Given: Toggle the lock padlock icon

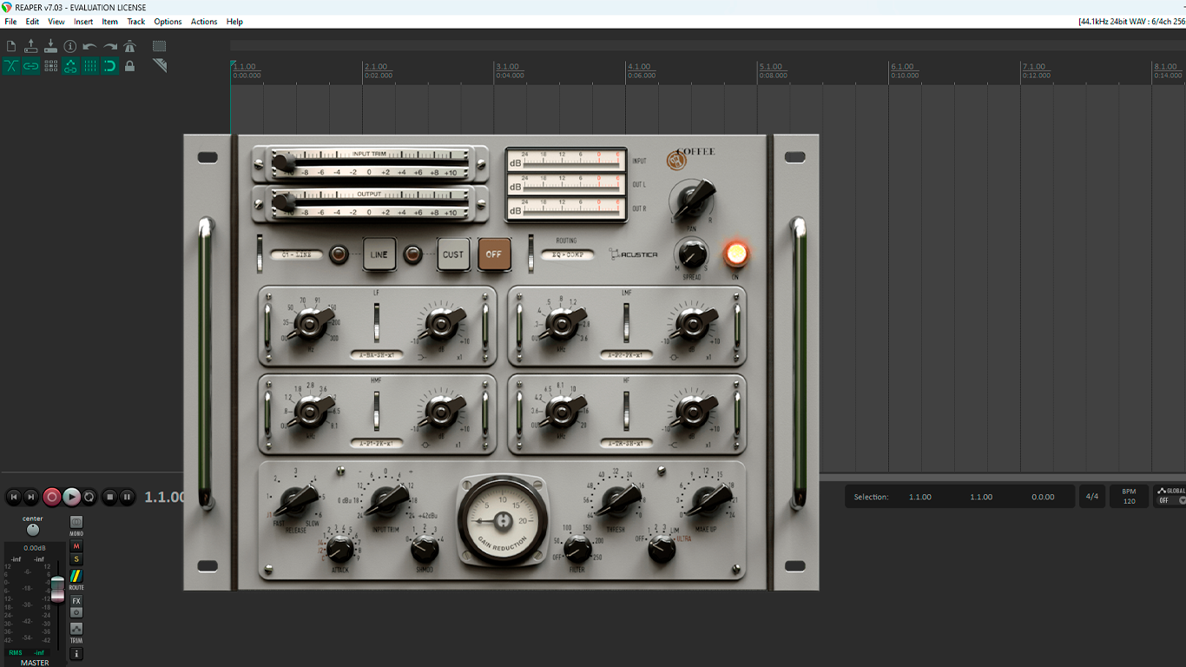Looking at the screenshot, I should (x=129, y=66).
